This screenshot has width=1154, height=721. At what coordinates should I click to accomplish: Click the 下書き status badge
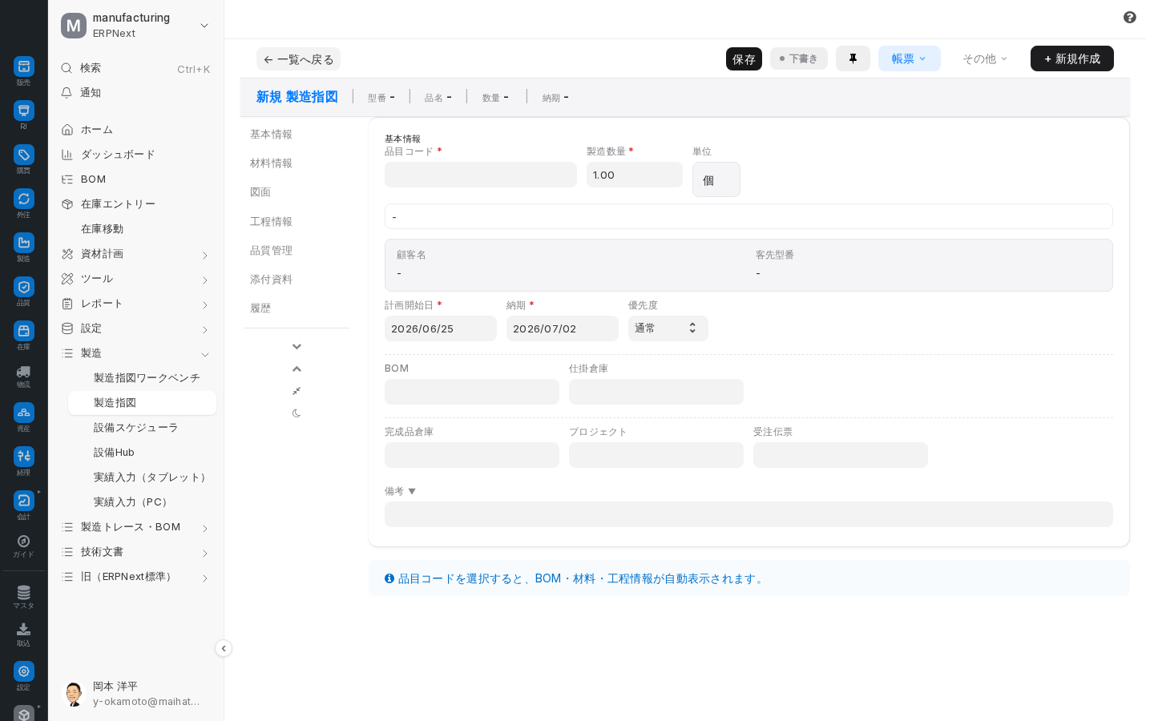coord(799,58)
